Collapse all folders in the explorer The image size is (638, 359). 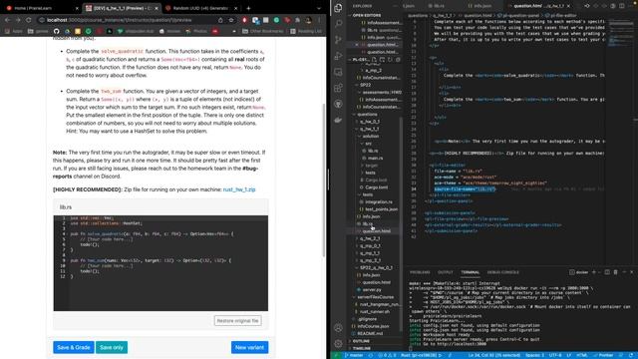[398, 60]
